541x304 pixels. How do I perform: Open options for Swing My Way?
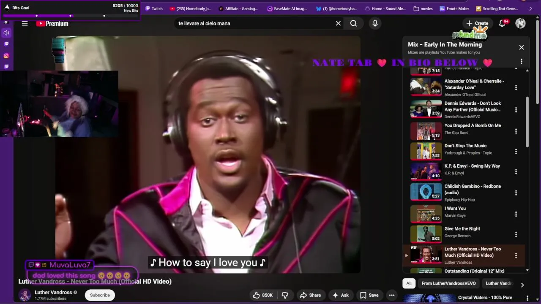tap(516, 172)
